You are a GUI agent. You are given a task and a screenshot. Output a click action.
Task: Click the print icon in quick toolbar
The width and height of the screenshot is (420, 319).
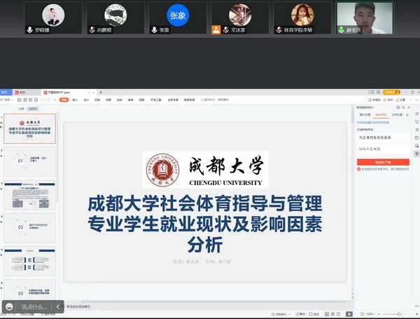click(x=31, y=100)
